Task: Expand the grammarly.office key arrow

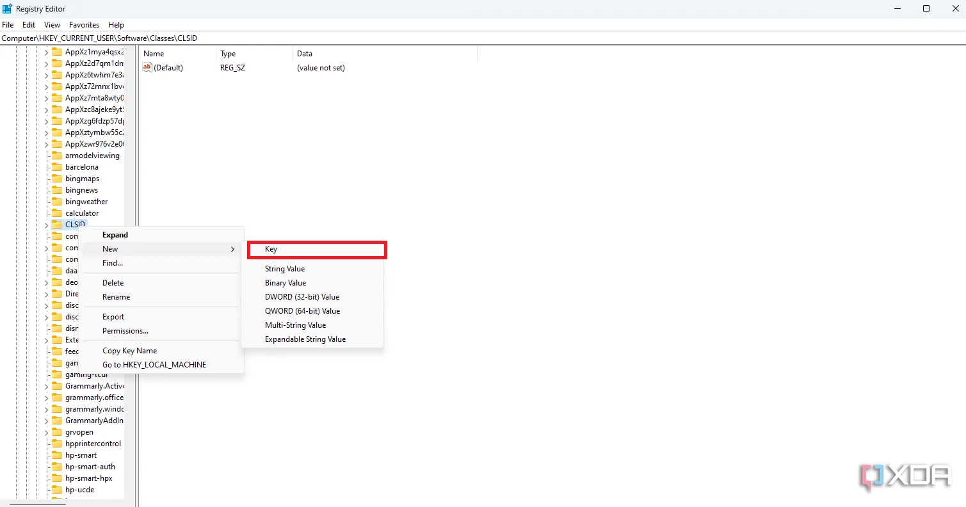Action: point(46,398)
